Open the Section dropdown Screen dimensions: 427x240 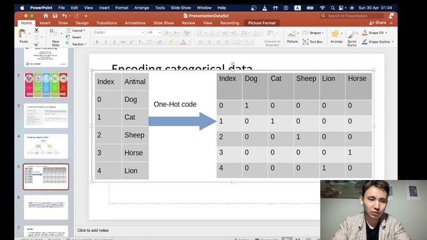pos(76,44)
